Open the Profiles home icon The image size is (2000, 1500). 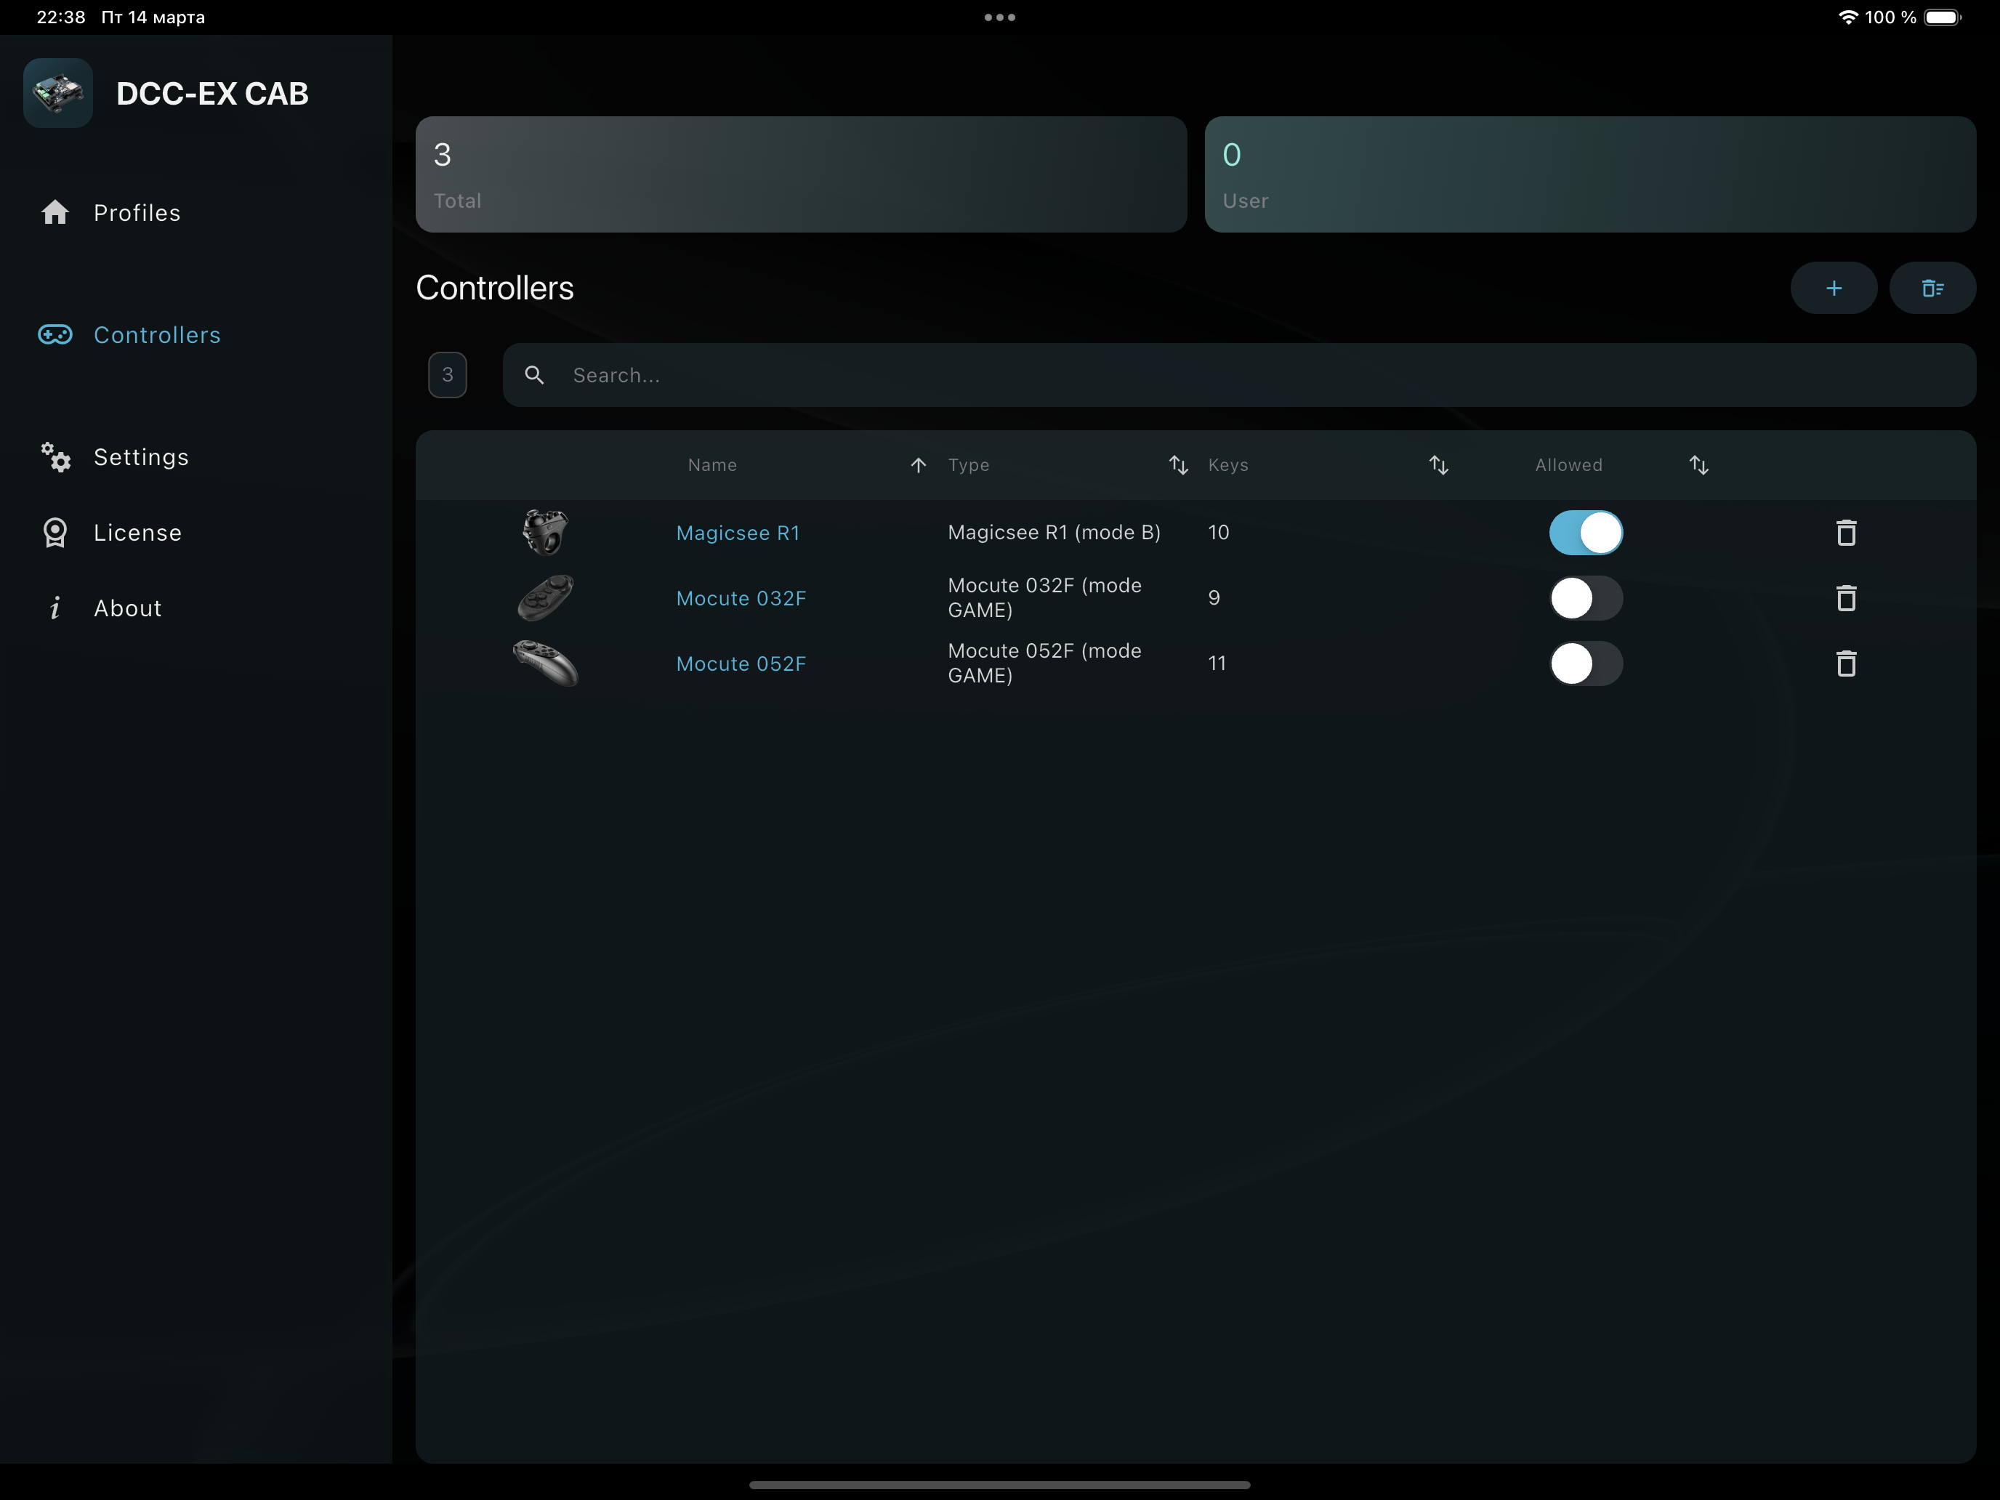[x=55, y=212]
